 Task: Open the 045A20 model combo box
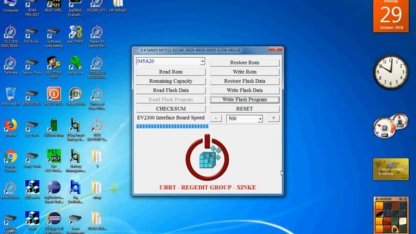(x=170, y=61)
